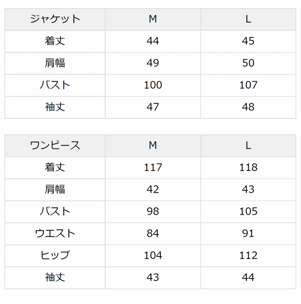Select the jacket L column header
Screen dimensions: 301x304
pyautogui.click(x=248, y=19)
